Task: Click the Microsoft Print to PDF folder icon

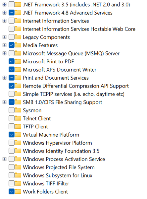Action: [x=18, y=62]
